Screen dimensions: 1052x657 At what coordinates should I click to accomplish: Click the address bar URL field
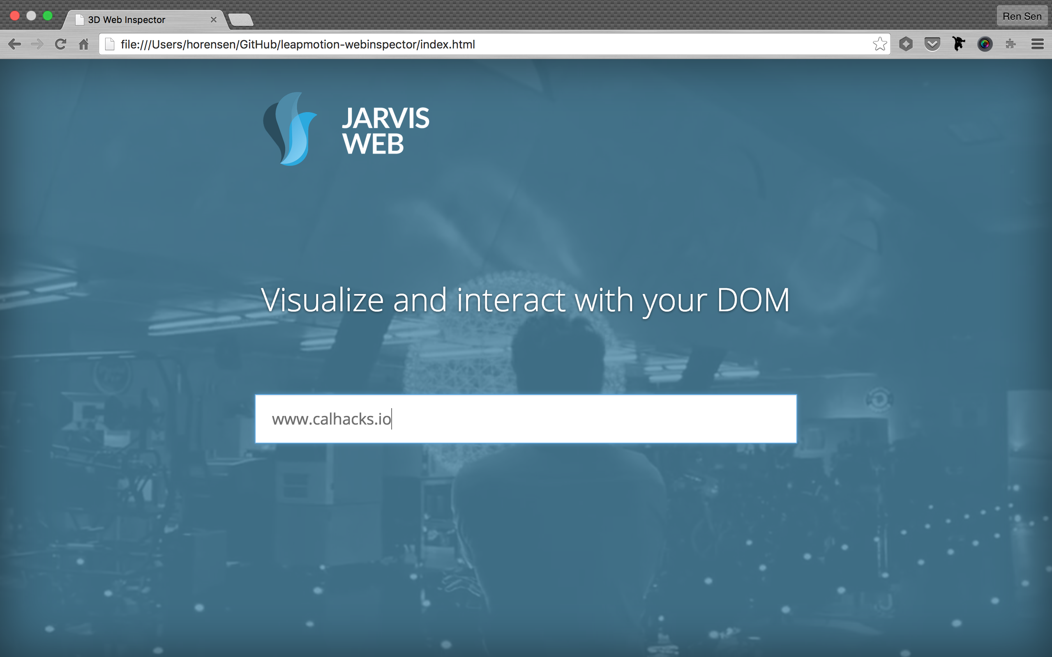point(478,44)
